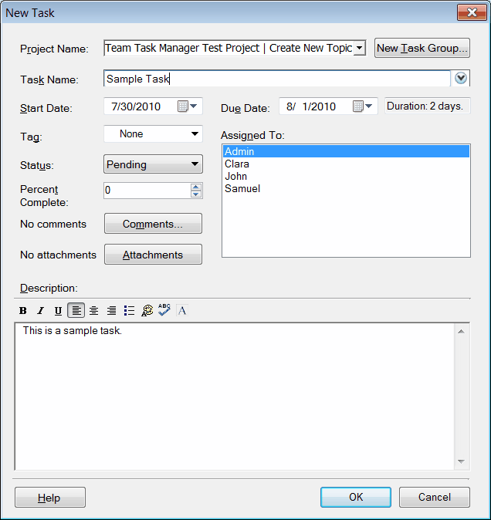
Task: Expand the Project Name dropdown
Action: click(x=359, y=48)
